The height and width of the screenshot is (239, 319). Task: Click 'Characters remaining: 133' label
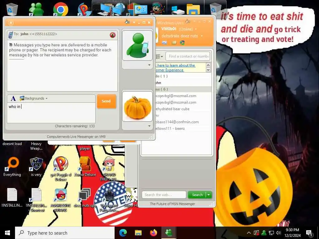75,126
